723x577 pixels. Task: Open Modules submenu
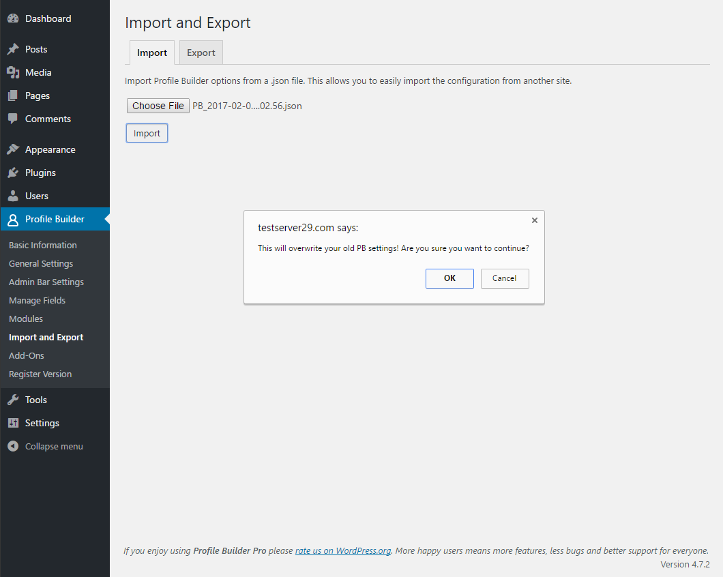[x=26, y=319]
